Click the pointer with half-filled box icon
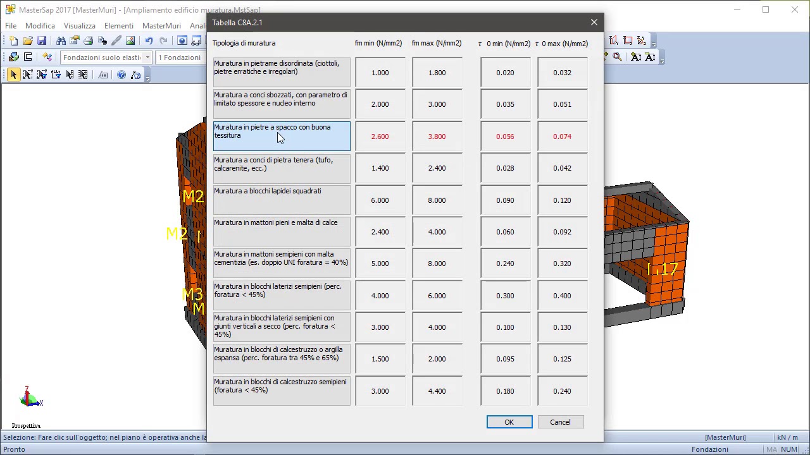Screen dimensions: 810x455 pos(70,75)
